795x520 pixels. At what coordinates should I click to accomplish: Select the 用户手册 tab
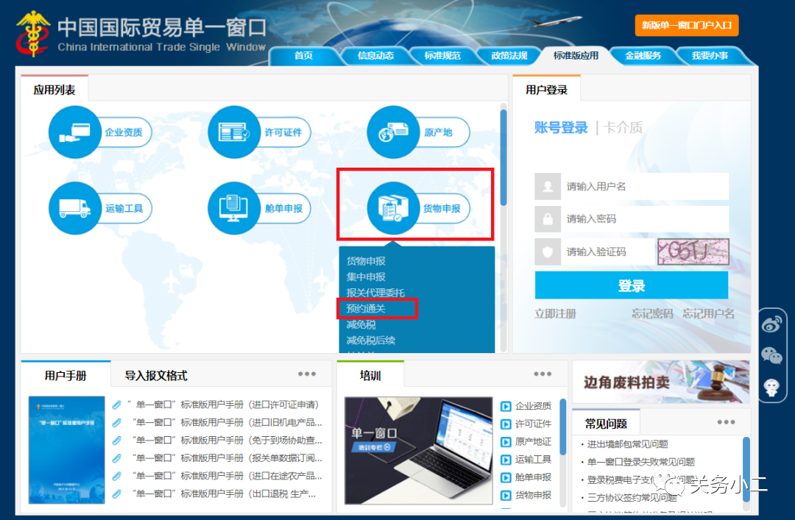click(66, 376)
